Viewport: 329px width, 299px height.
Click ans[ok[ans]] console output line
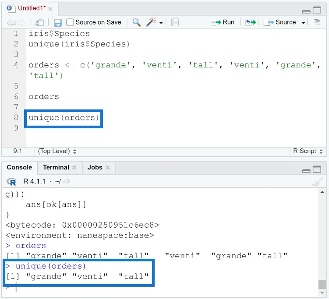56,204
